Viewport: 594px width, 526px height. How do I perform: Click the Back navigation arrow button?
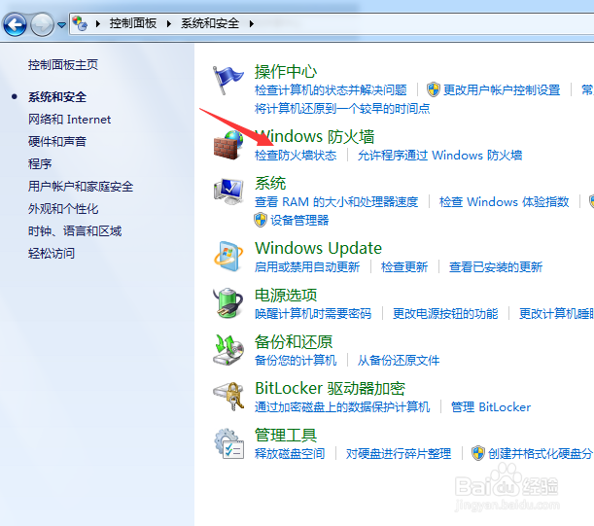coord(15,25)
